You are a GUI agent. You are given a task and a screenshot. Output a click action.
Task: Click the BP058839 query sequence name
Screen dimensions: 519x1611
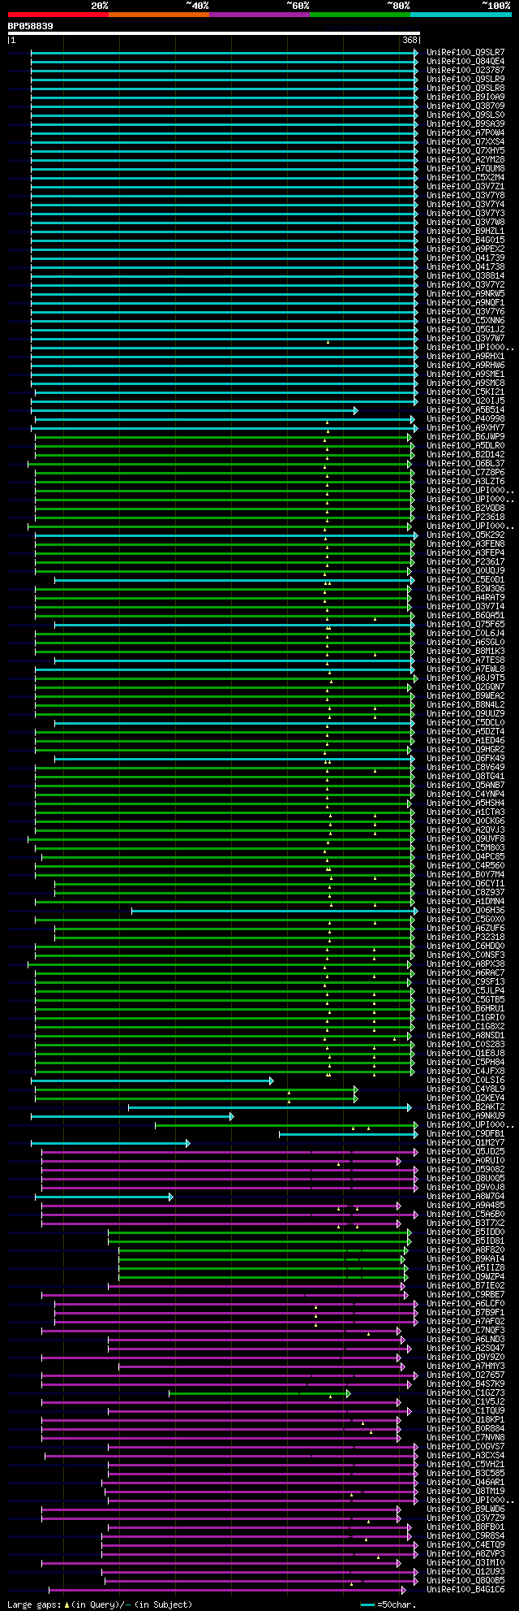(31, 26)
